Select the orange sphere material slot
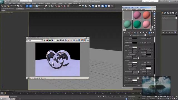 click(x=147, y=15)
